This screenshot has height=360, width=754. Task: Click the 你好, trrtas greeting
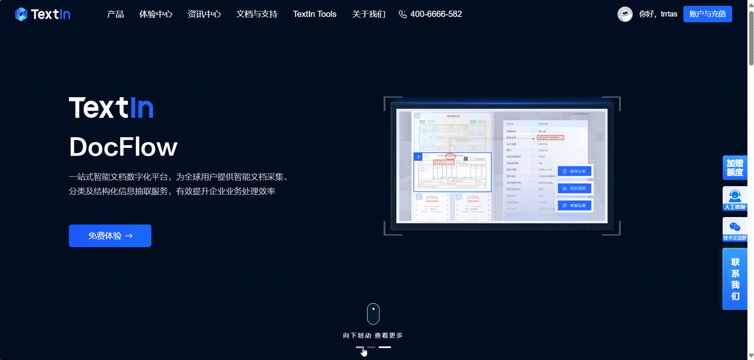(x=658, y=14)
